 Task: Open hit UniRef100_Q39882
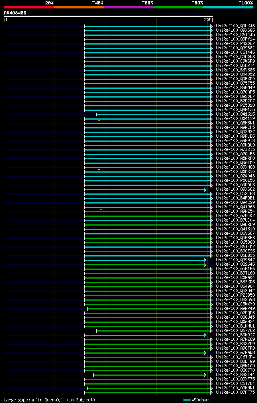point(235,48)
